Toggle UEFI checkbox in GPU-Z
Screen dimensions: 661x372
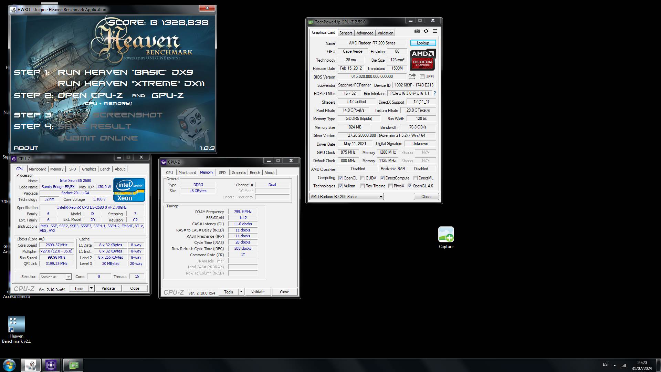pyautogui.click(x=422, y=77)
